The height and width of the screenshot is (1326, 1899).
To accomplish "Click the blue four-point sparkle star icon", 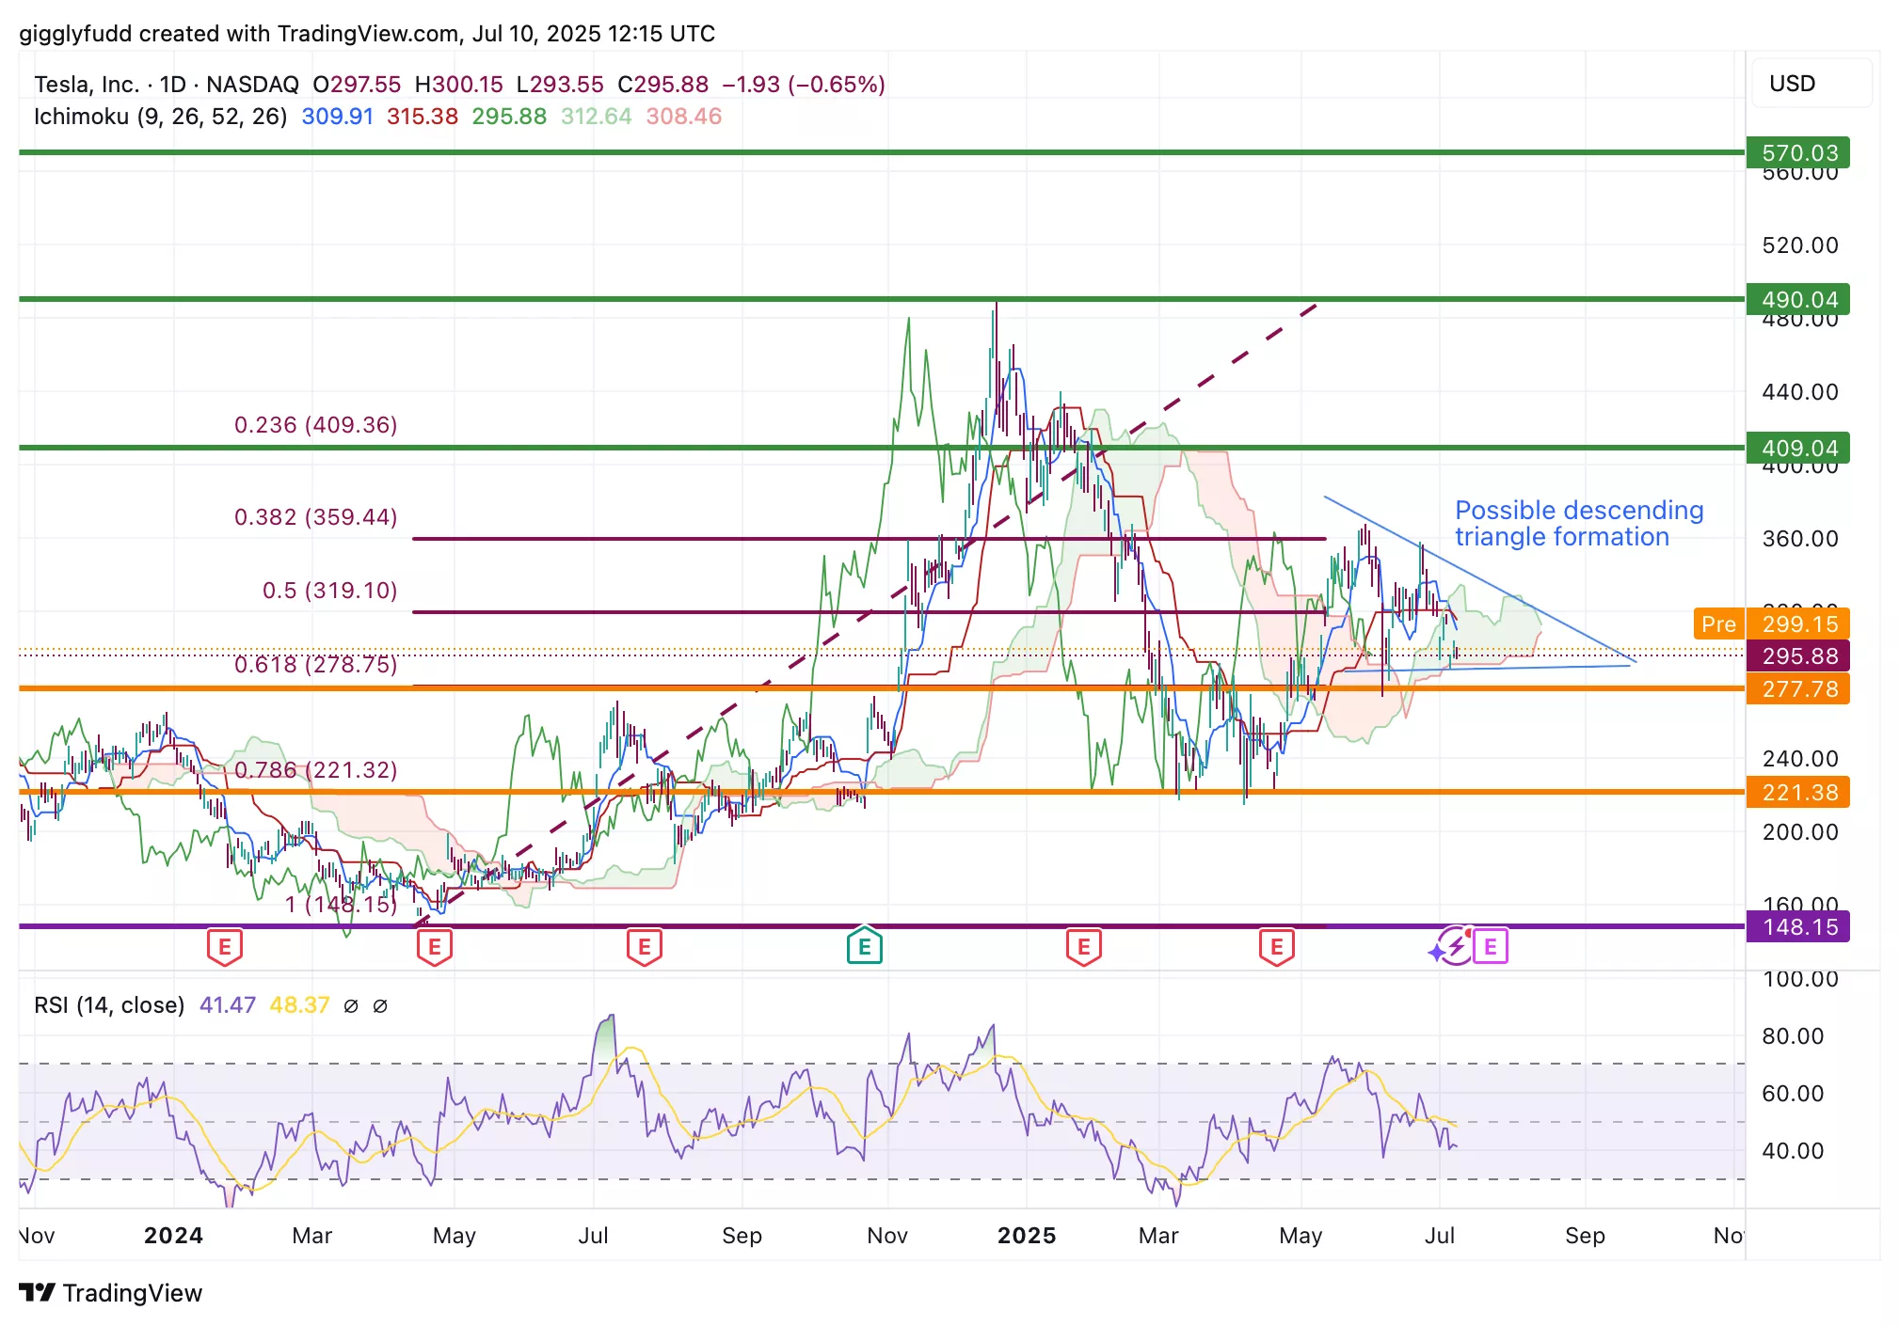I will click(x=1436, y=954).
